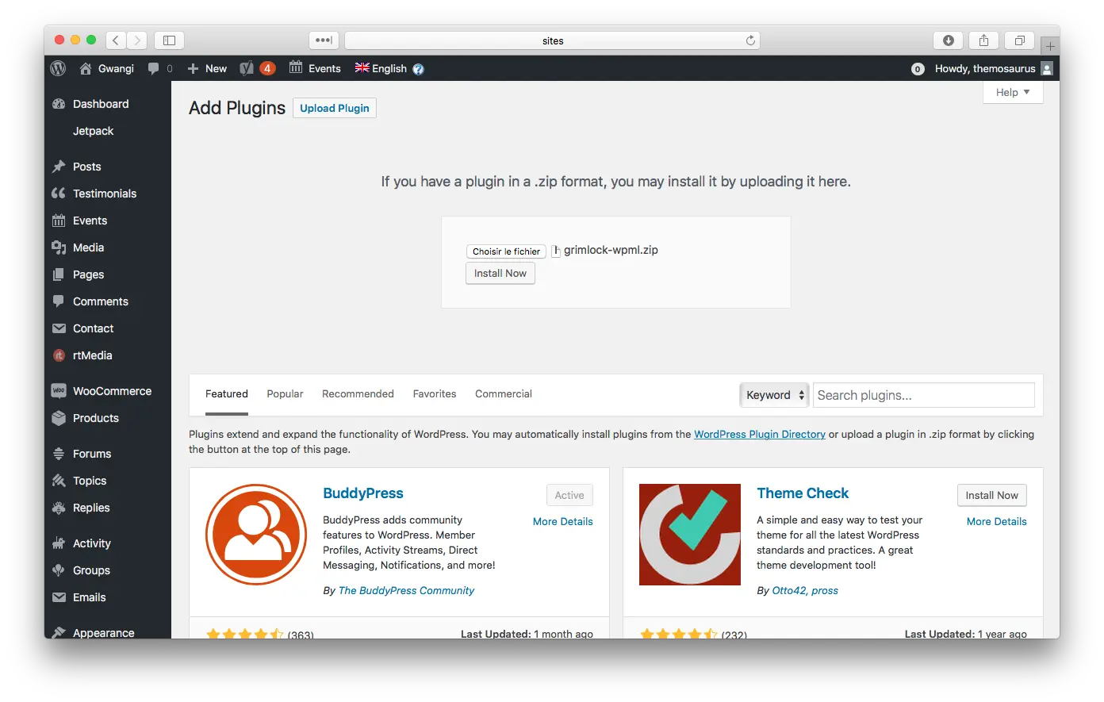Open Activity icon in sidebar
1104x702 pixels.
tap(59, 543)
